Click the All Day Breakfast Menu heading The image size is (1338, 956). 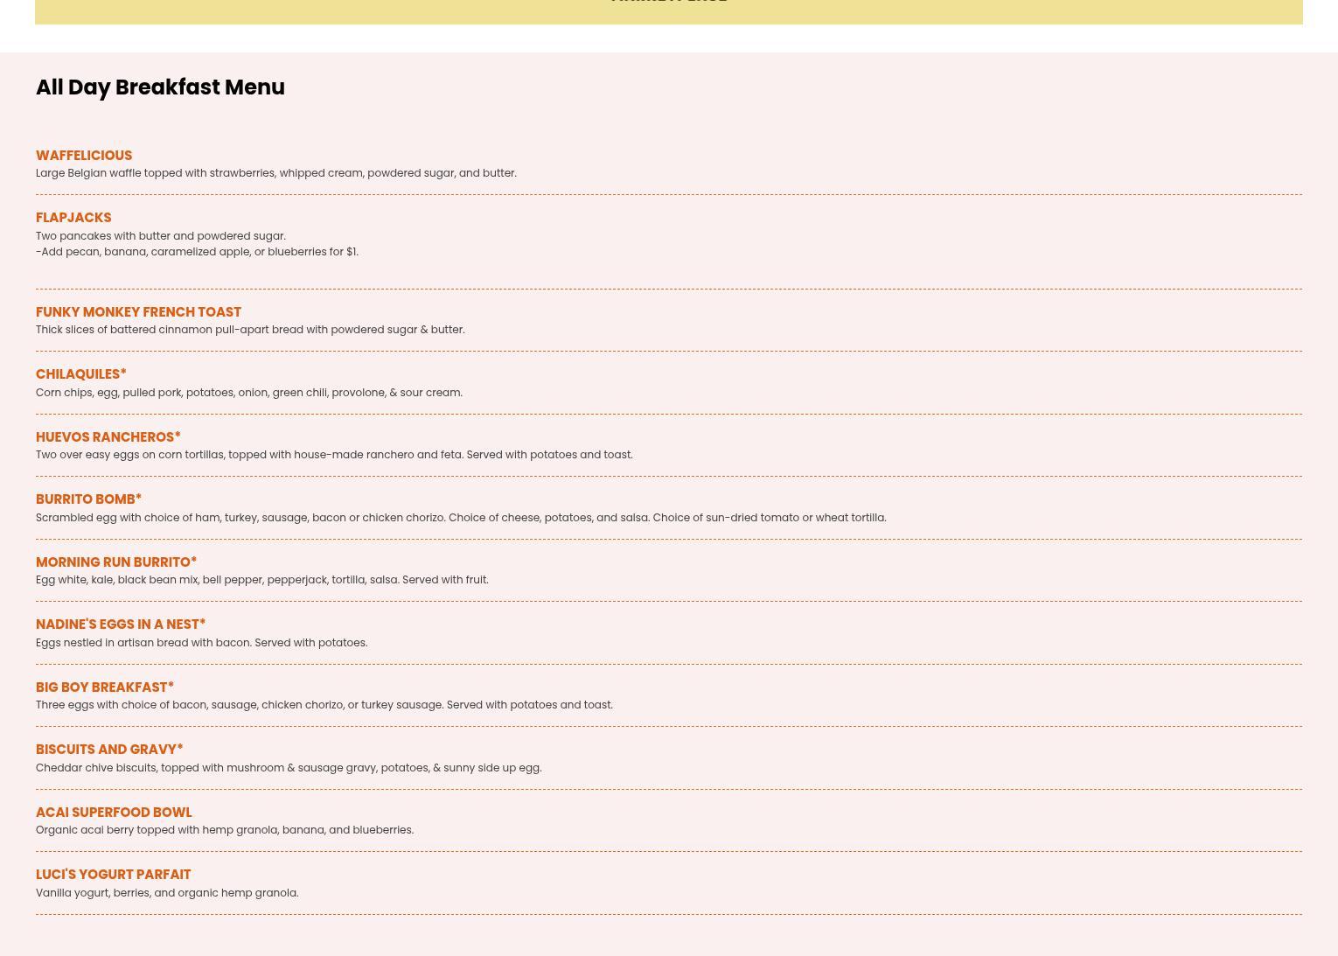160,87
